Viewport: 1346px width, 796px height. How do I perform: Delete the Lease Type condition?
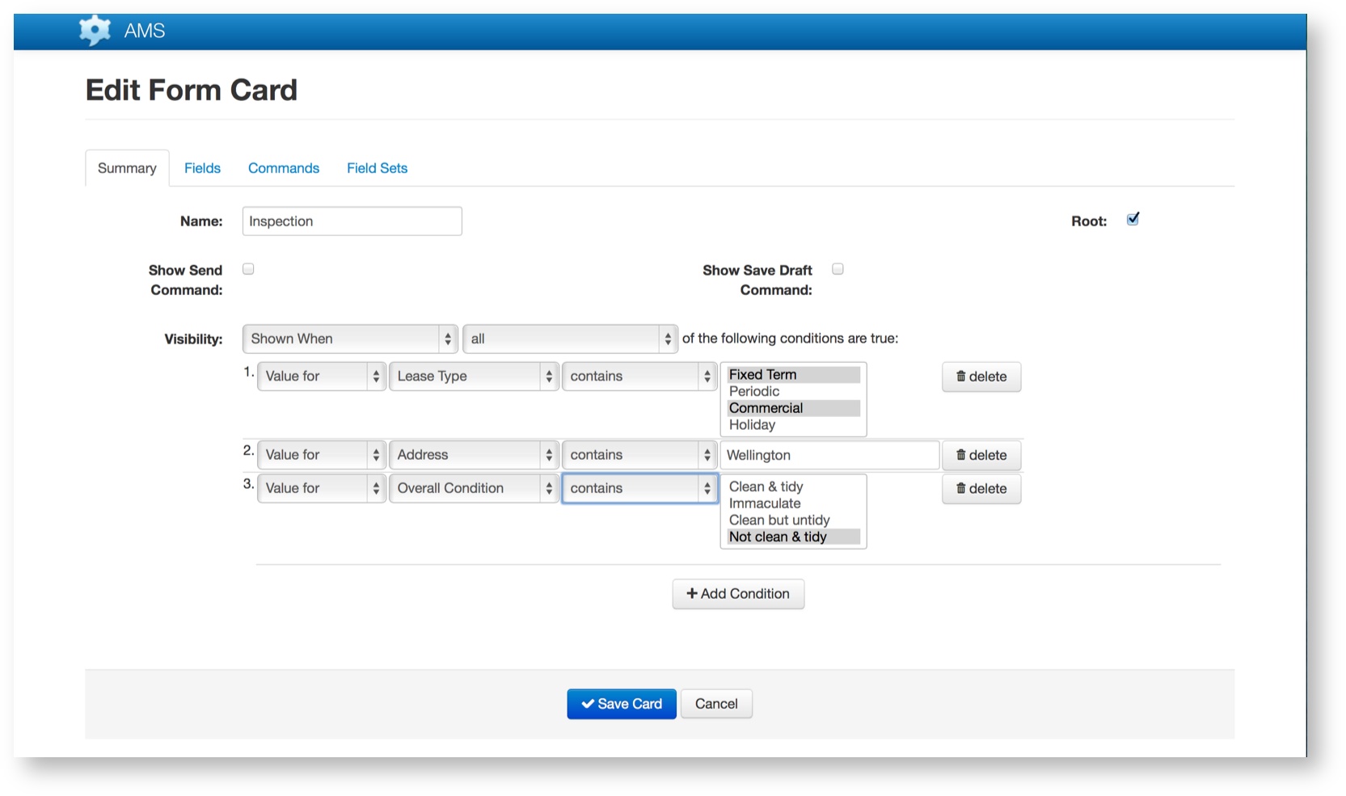pos(981,377)
